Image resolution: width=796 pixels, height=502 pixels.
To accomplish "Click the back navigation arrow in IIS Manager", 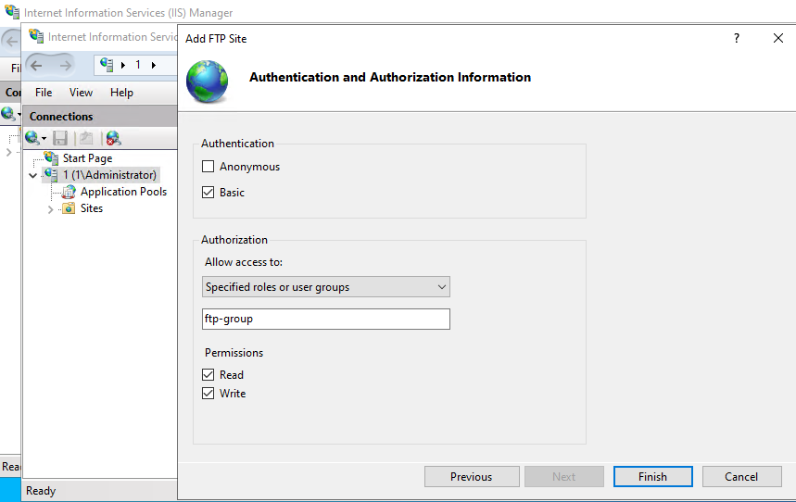I will coord(36,65).
